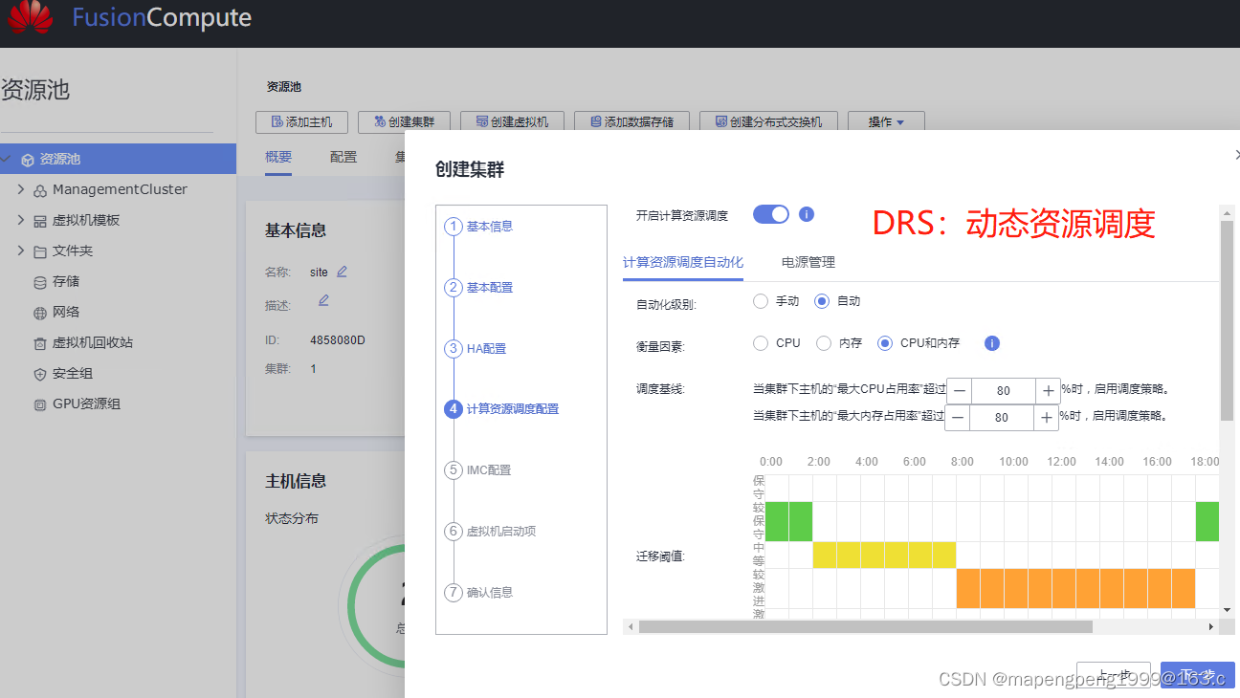
Task: Click the max memory usage value field
Action: [1003, 418]
